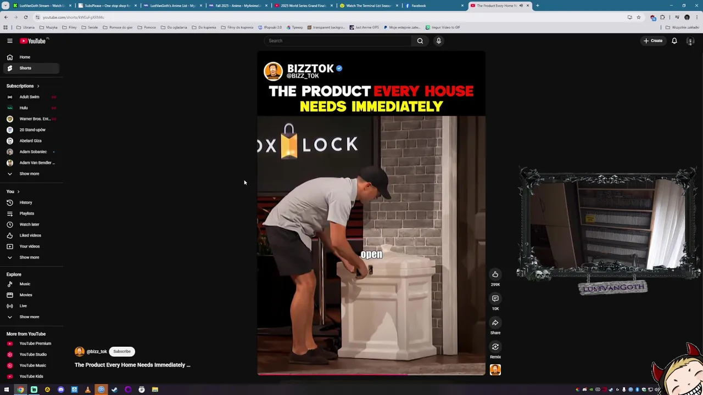This screenshot has width=703, height=395.
Task: Open the Seriale bookmark folder
Action: (90, 27)
